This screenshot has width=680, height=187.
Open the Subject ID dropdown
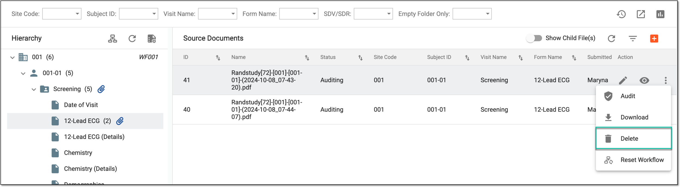(138, 14)
